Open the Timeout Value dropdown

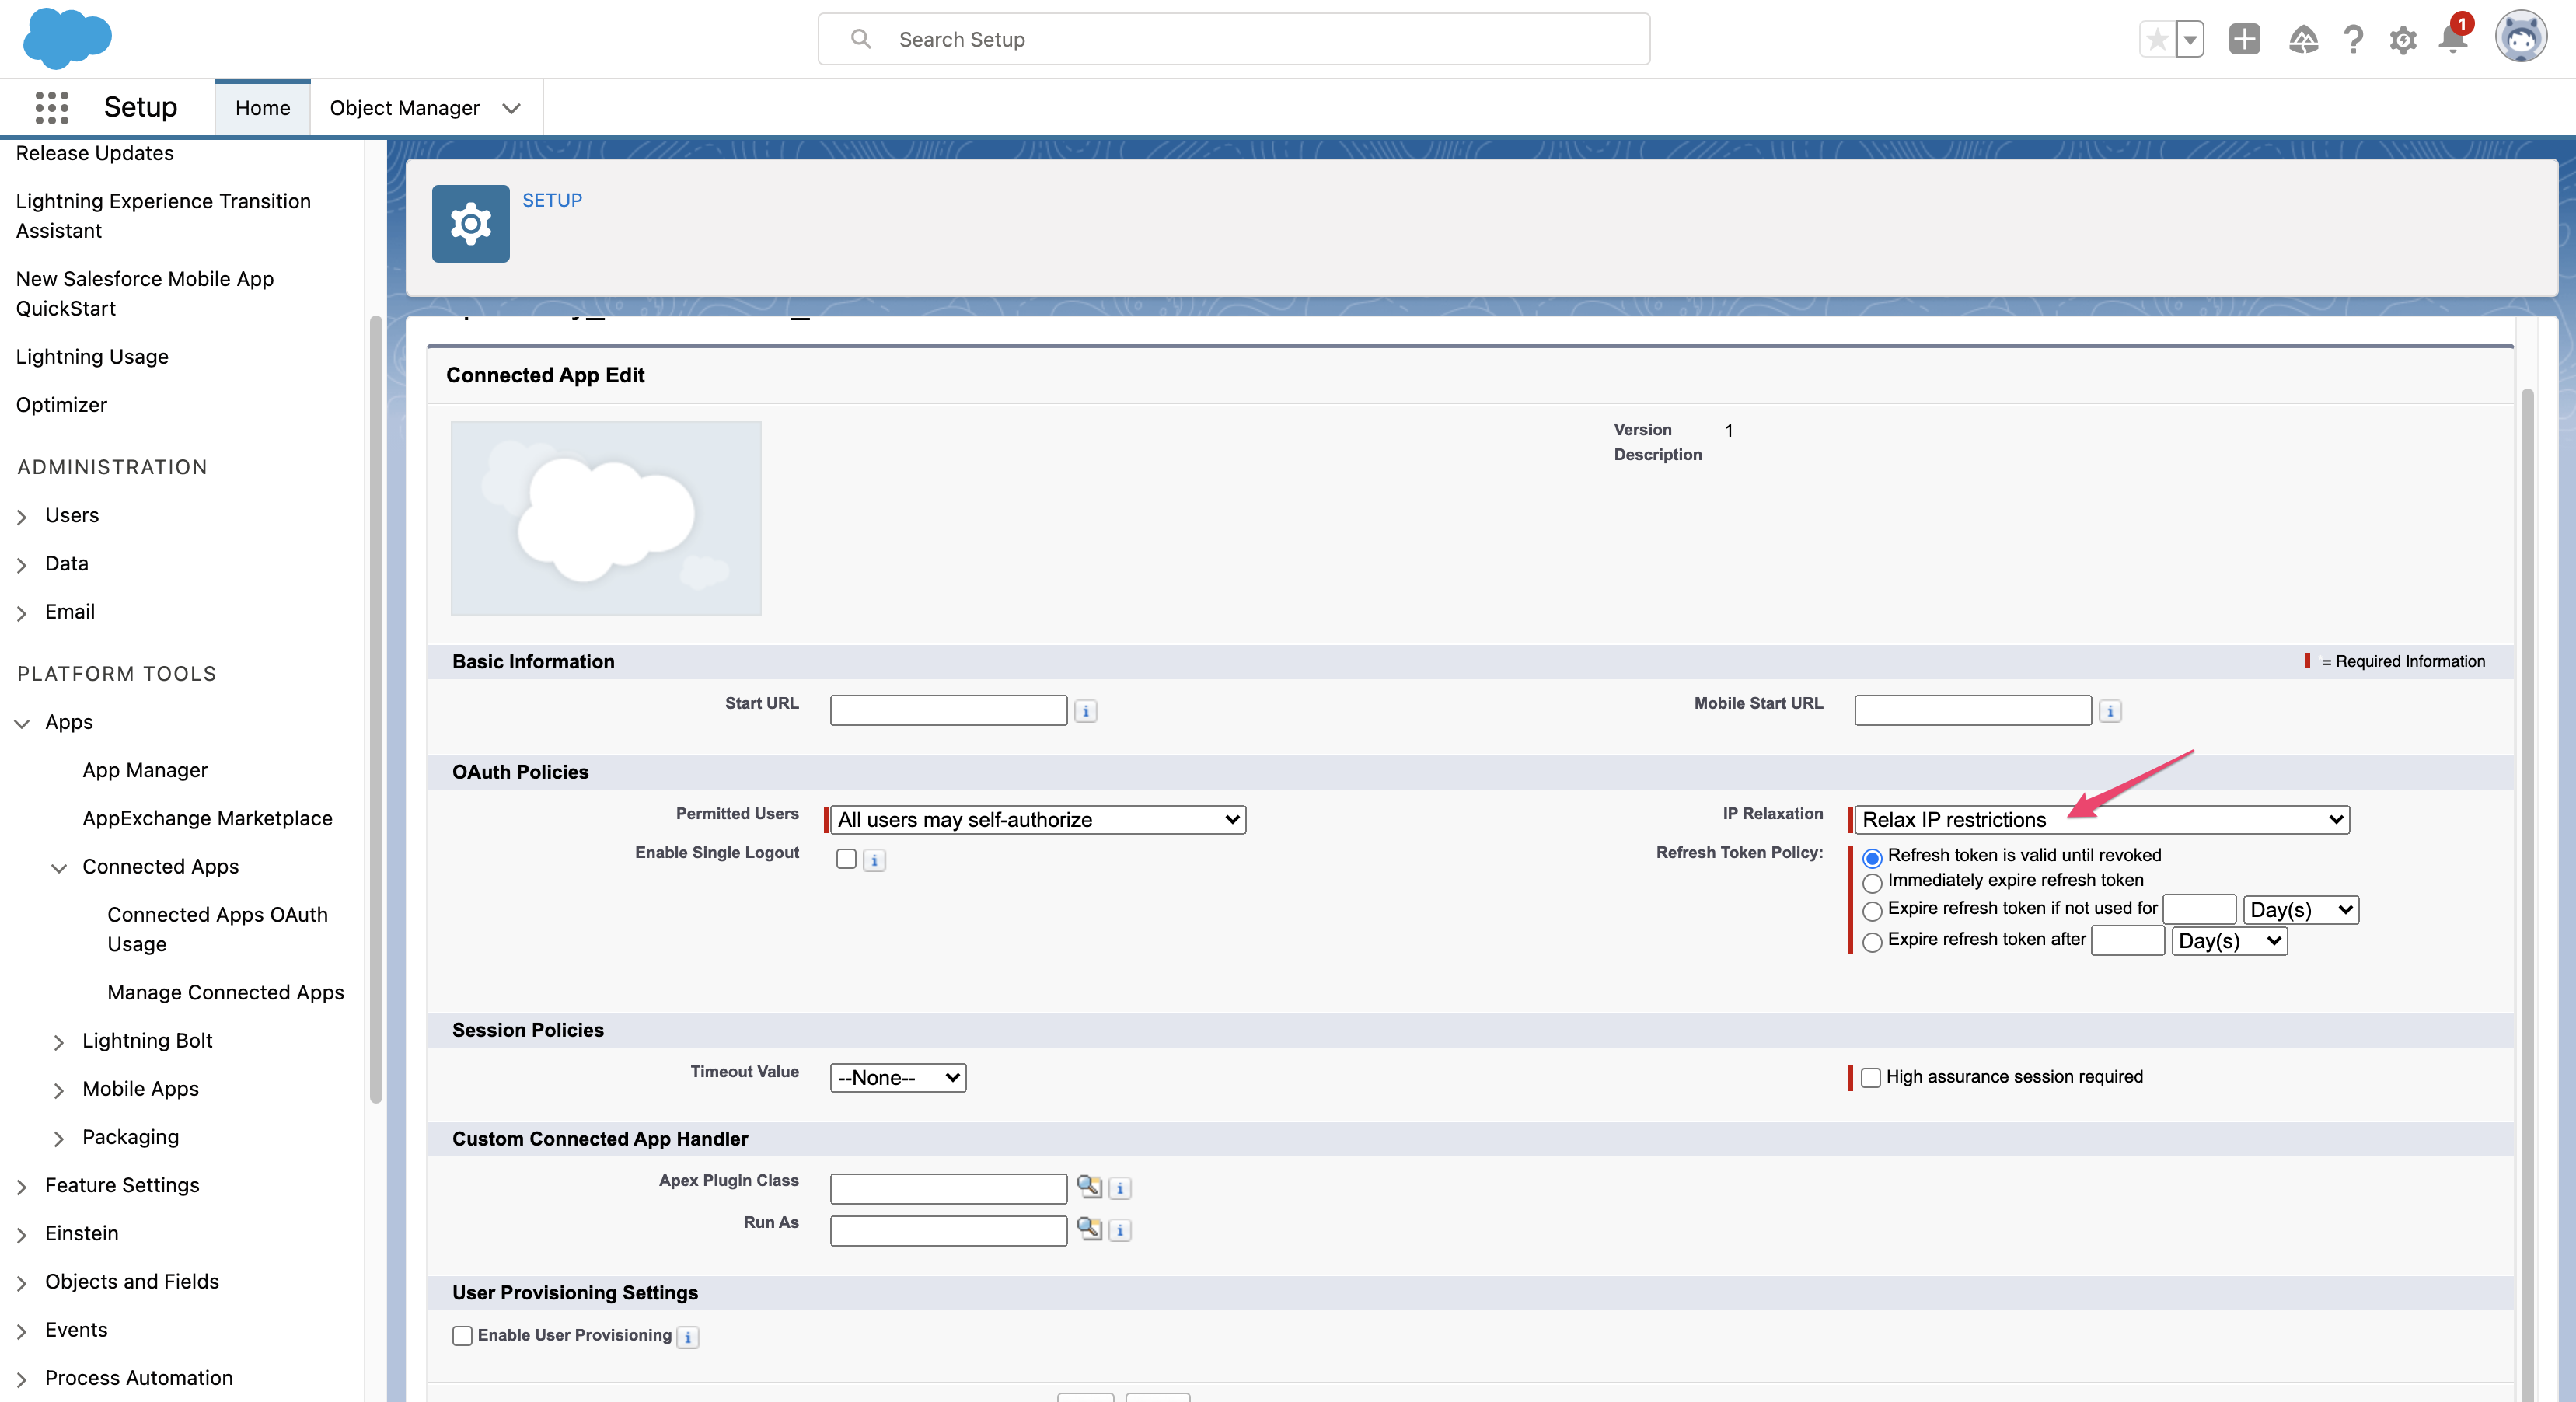pos(898,1078)
